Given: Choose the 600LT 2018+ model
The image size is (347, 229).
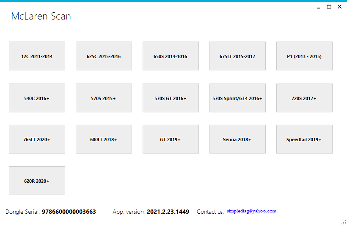Looking at the screenshot, I should (x=104, y=139).
